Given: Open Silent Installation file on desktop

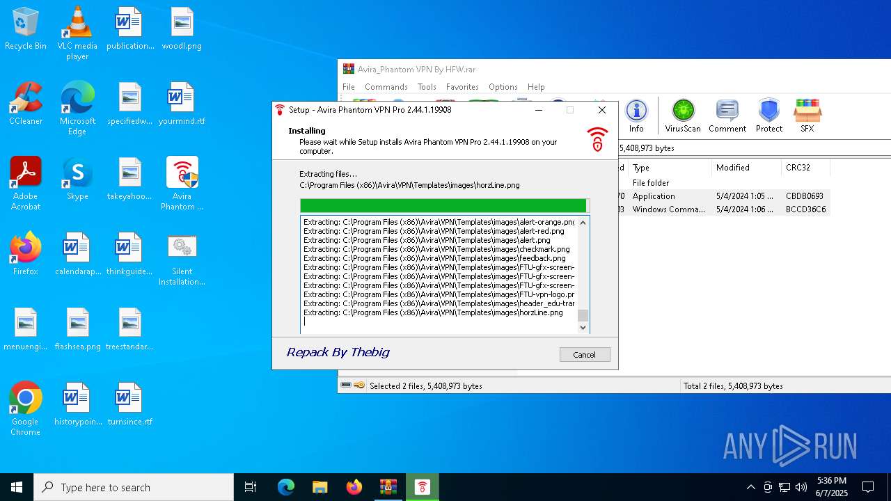Looking at the screenshot, I should point(182,259).
